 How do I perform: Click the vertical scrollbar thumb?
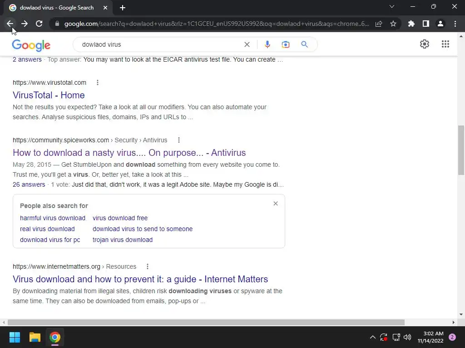tap(461, 150)
